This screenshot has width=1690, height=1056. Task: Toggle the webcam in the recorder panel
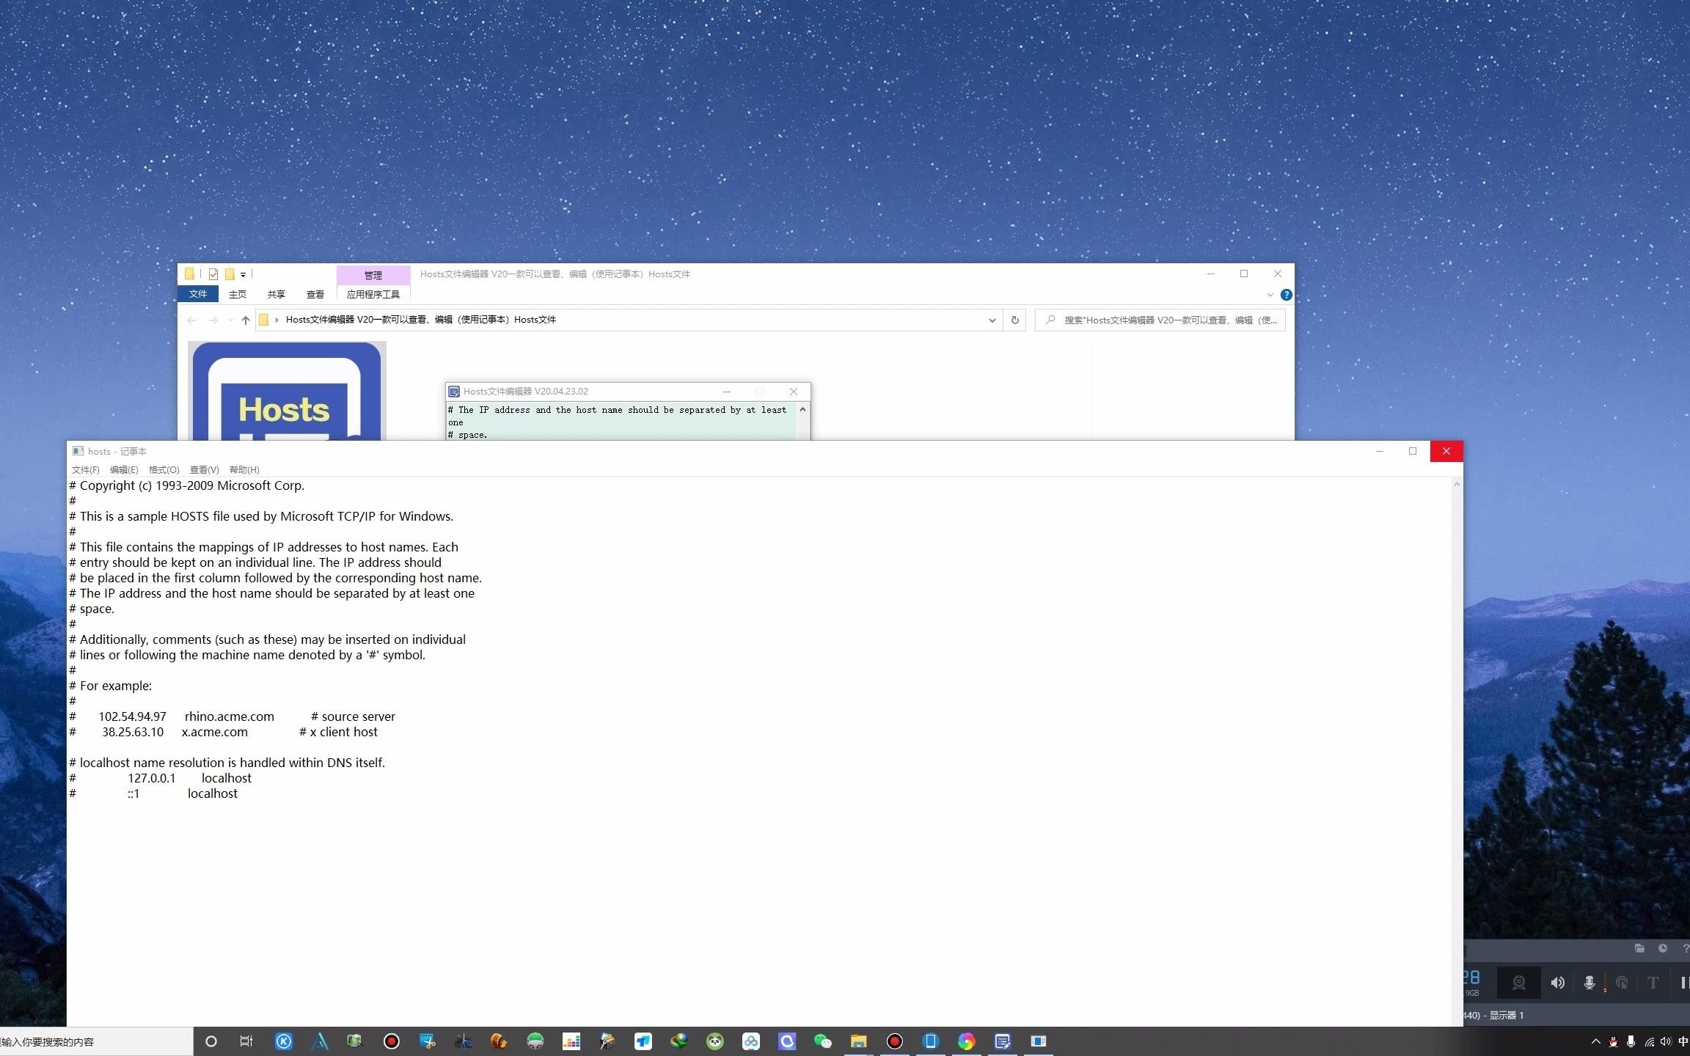click(x=1518, y=983)
